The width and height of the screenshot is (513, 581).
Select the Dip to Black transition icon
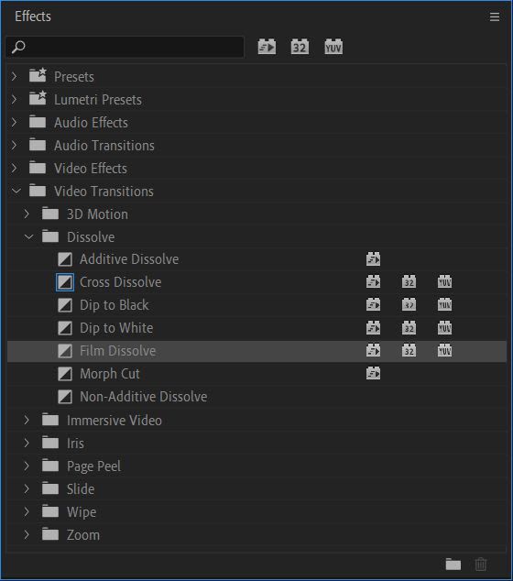pyautogui.click(x=65, y=305)
